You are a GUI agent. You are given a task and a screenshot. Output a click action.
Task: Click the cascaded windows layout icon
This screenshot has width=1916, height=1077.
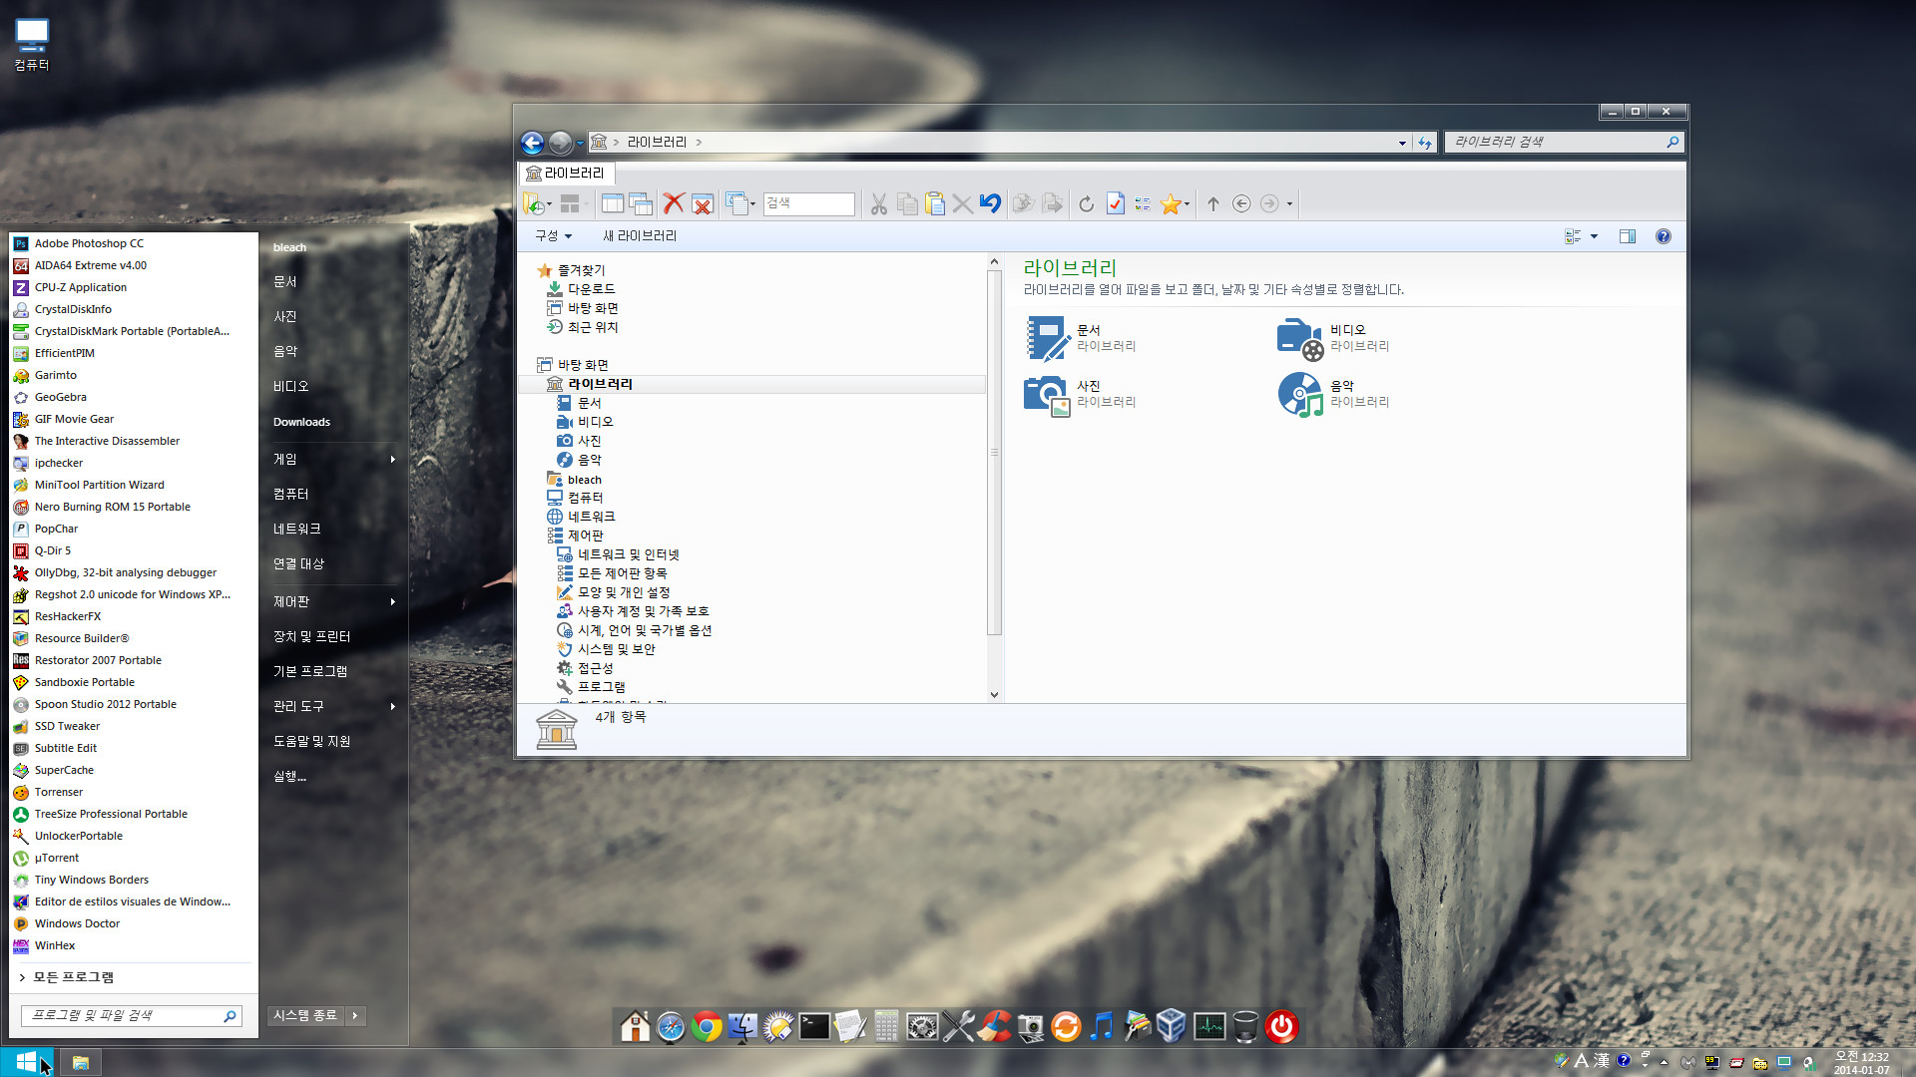[x=641, y=203]
